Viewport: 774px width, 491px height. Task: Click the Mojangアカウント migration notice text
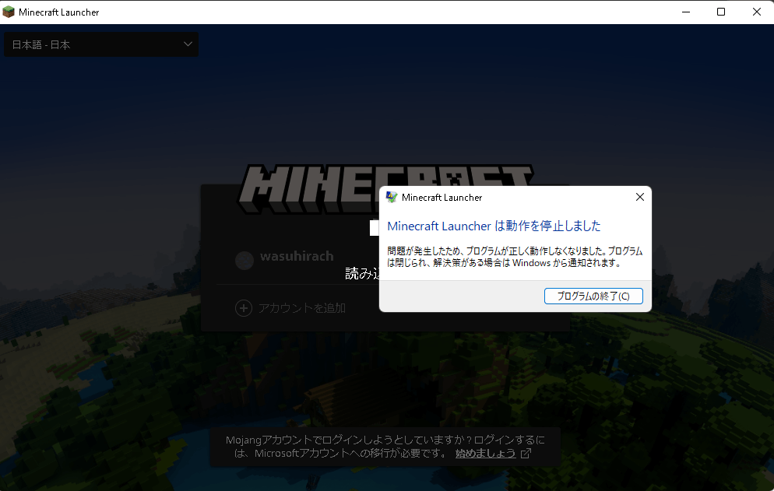[x=385, y=447]
